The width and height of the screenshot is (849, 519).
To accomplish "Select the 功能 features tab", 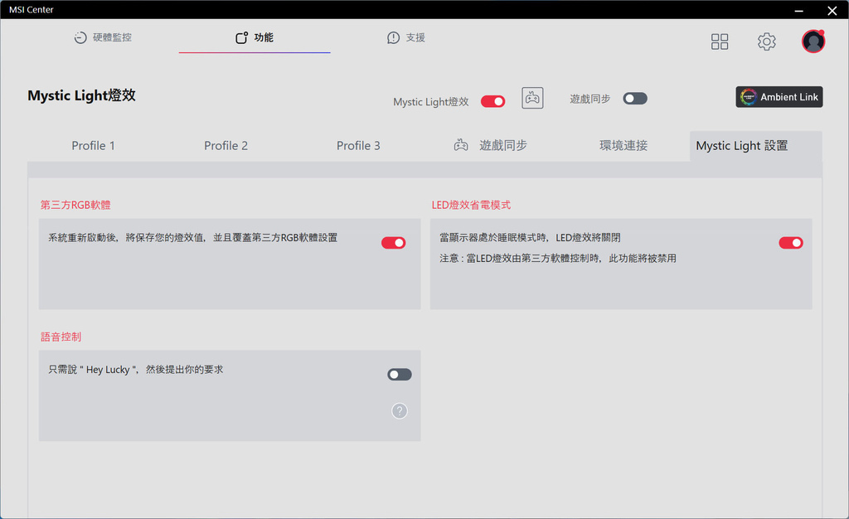I will point(255,37).
